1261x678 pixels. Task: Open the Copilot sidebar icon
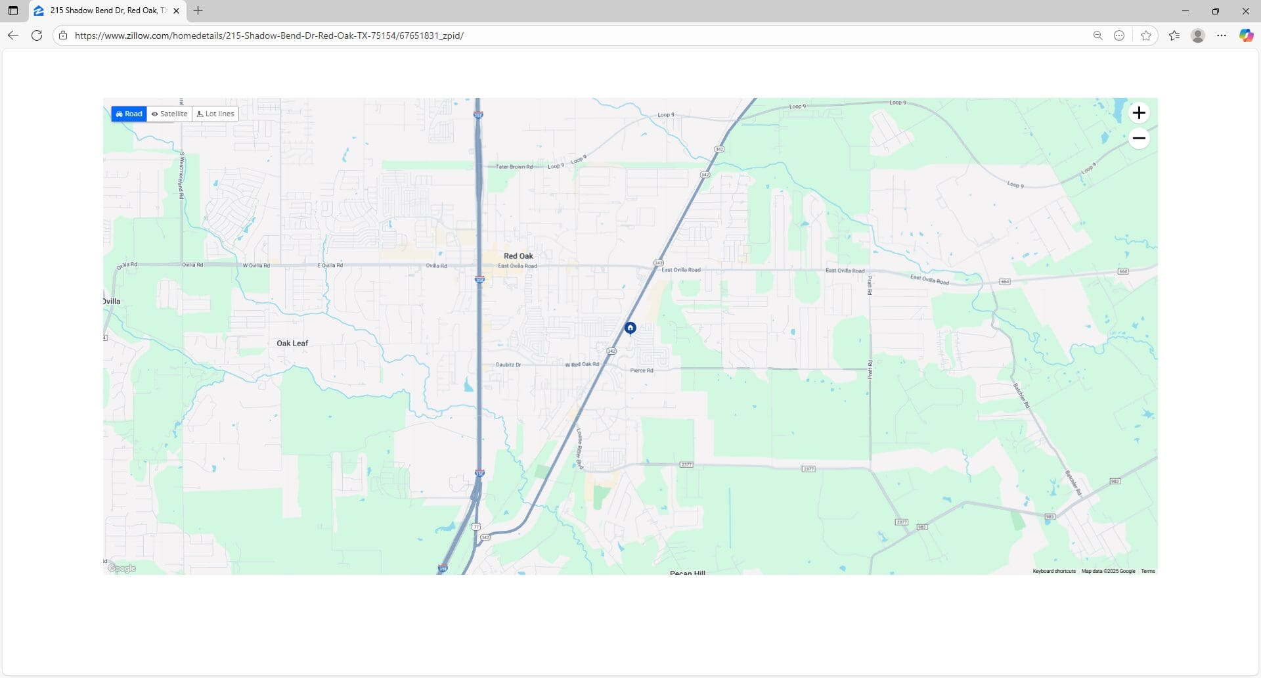(x=1245, y=35)
